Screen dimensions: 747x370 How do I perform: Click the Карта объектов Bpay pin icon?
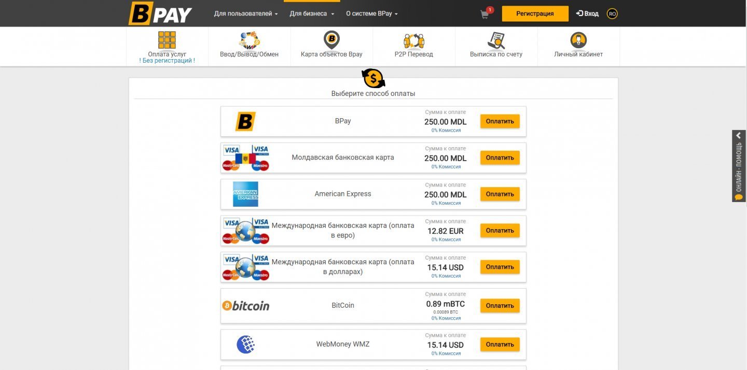331,40
